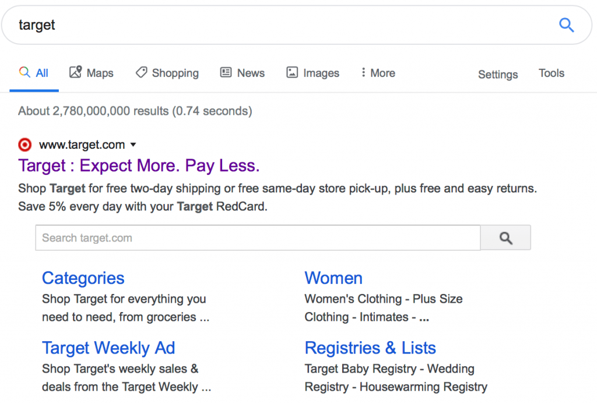Click the News newspaper icon

(x=226, y=72)
